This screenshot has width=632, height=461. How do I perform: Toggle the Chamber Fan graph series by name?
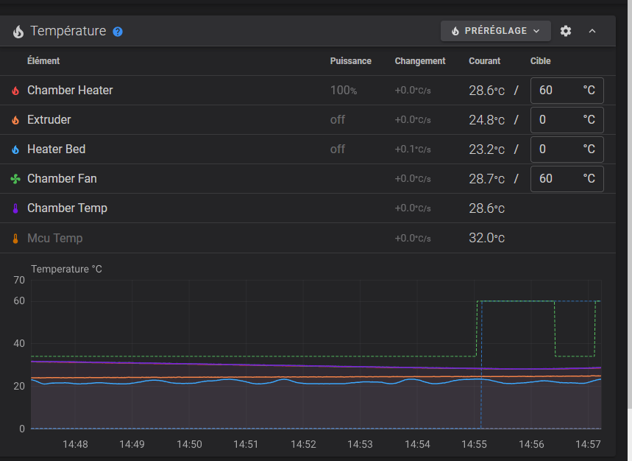[x=62, y=179]
